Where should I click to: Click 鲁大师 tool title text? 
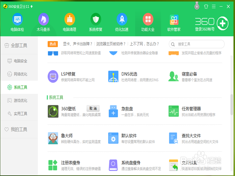coord(67,136)
